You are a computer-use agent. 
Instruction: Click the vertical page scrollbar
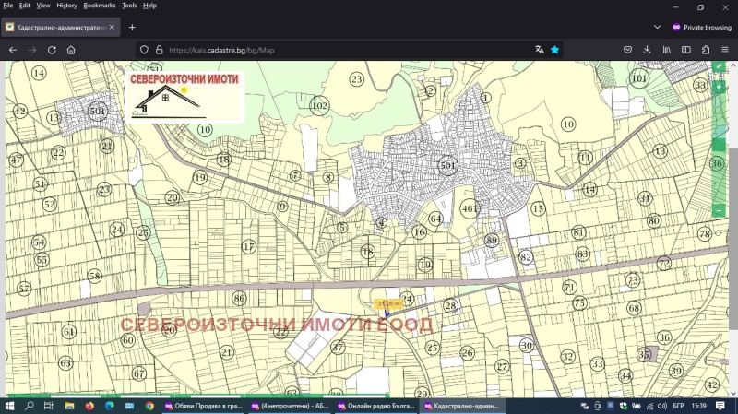733,239
